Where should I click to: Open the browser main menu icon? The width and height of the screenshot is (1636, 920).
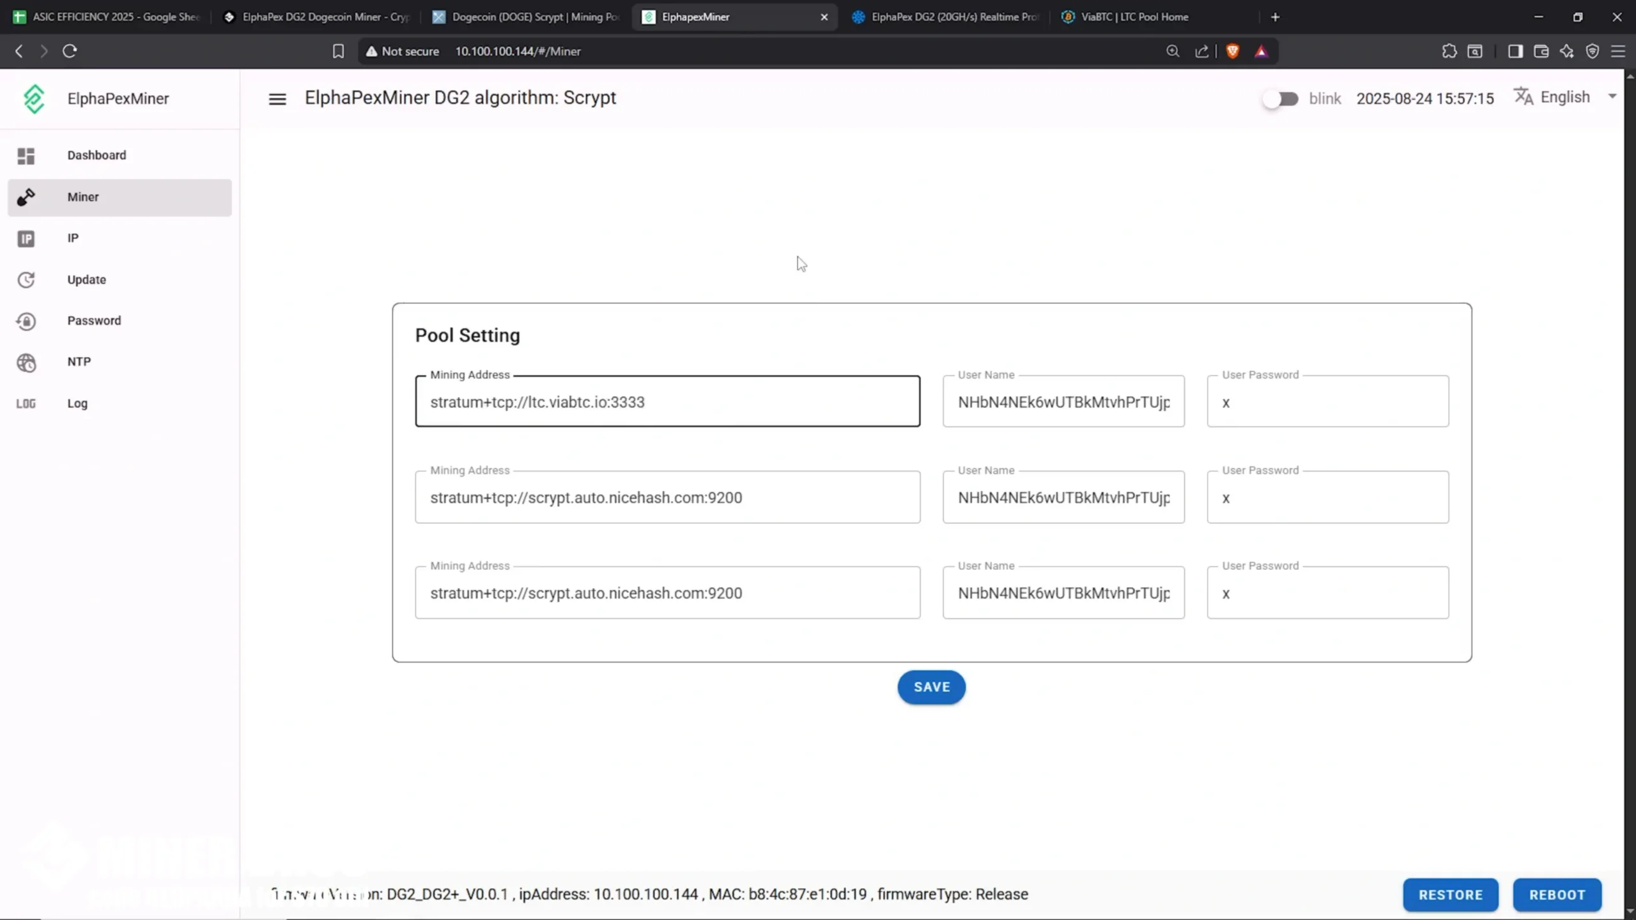pos(1618,51)
